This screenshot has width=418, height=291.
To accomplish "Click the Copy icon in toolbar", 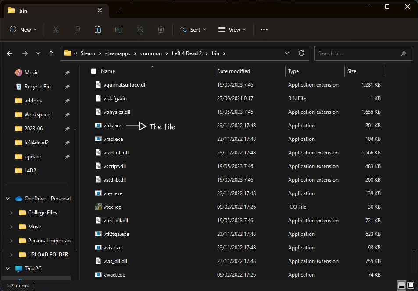I will [x=77, y=29].
